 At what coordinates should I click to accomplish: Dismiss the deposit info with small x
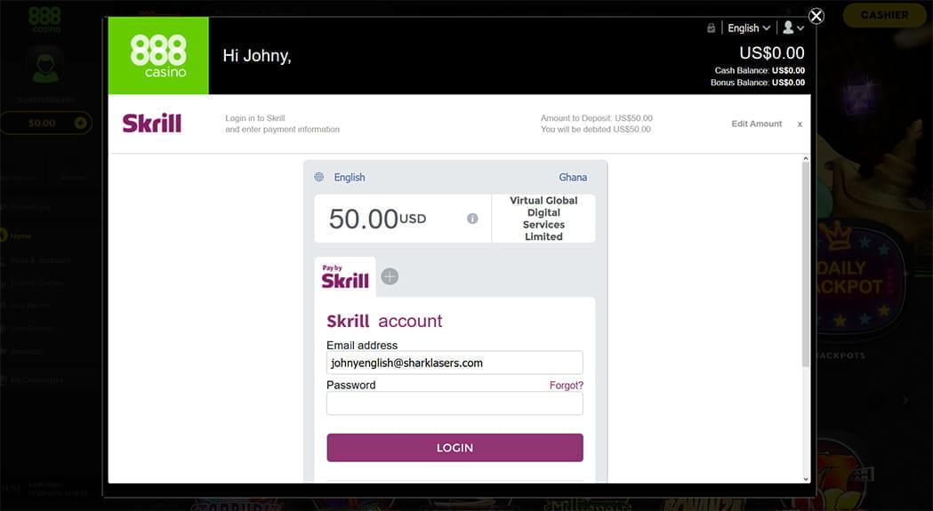(x=800, y=124)
